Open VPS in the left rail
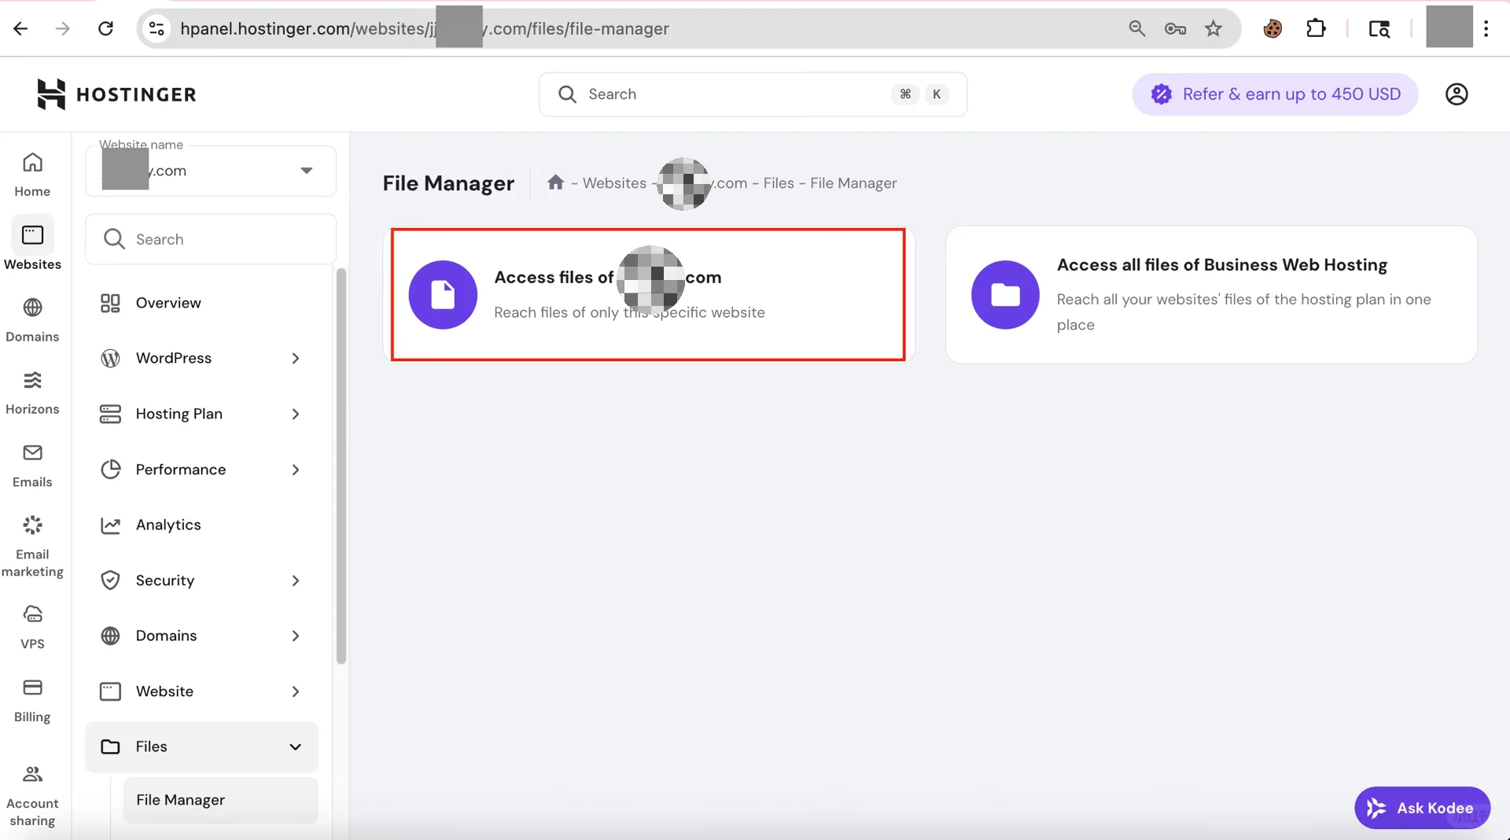 [32, 627]
